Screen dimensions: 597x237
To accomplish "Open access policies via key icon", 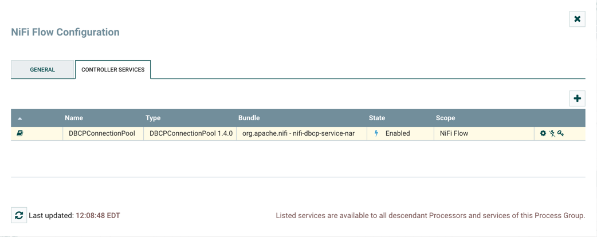I will [x=560, y=133].
